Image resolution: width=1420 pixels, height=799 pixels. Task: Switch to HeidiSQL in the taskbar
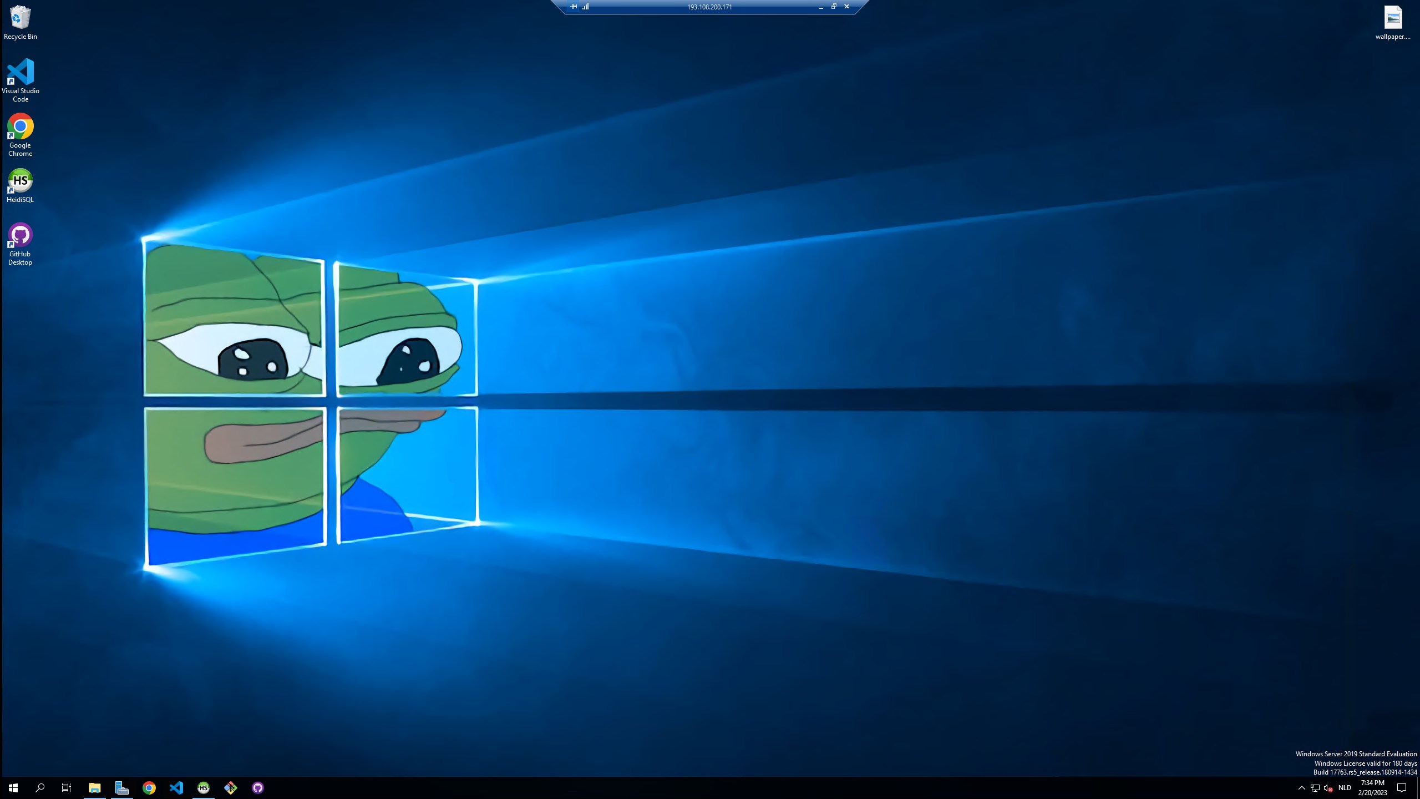click(x=203, y=788)
